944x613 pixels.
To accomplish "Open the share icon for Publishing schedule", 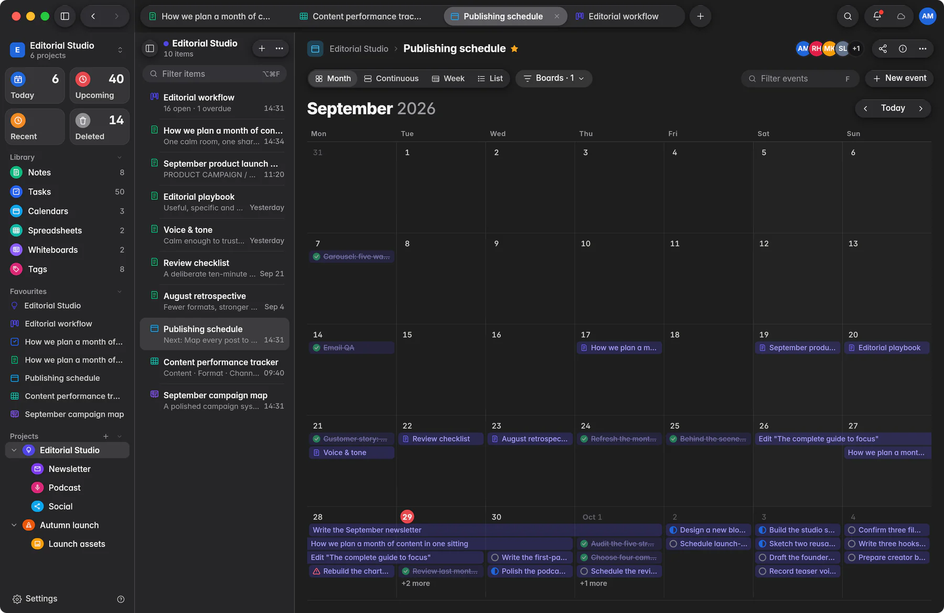I will coord(883,49).
